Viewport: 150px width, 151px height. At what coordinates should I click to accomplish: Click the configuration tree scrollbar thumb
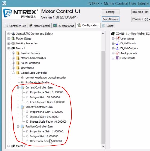(103, 97)
